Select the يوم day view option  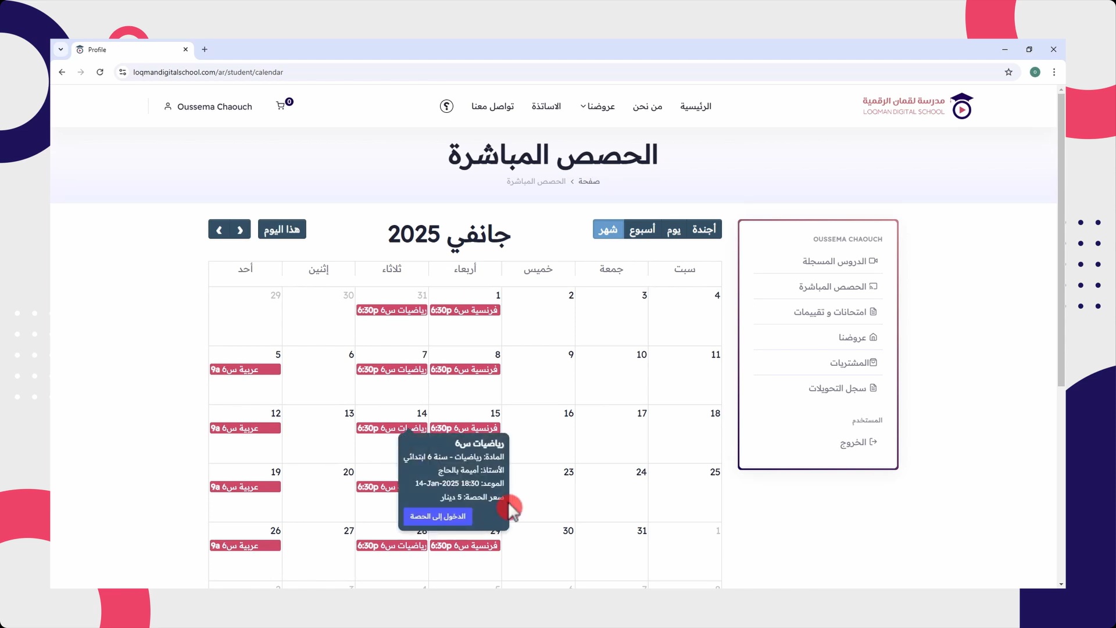click(674, 229)
